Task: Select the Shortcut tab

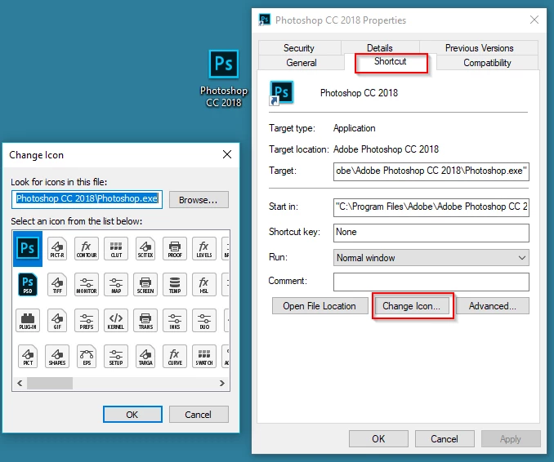Action: [391, 62]
